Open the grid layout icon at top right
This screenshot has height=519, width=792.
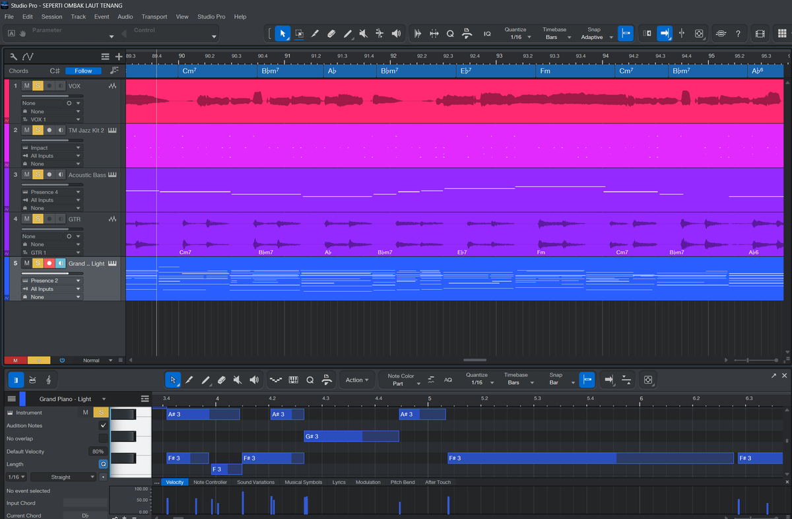tap(781, 33)
